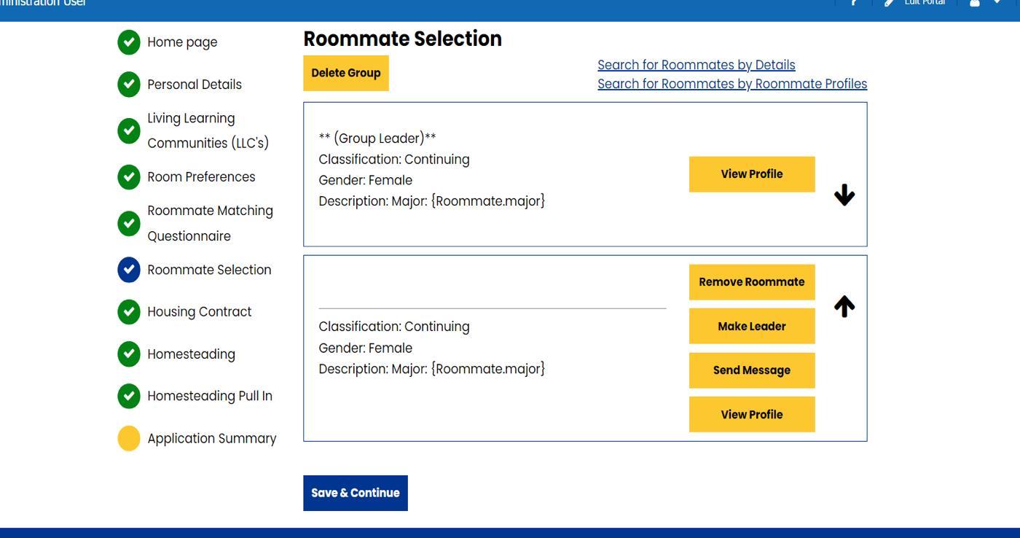This screenshot has height=538, width=1020.
Task: Click the blue checkmark beside Roommate Selection
Action: (129, 270)
